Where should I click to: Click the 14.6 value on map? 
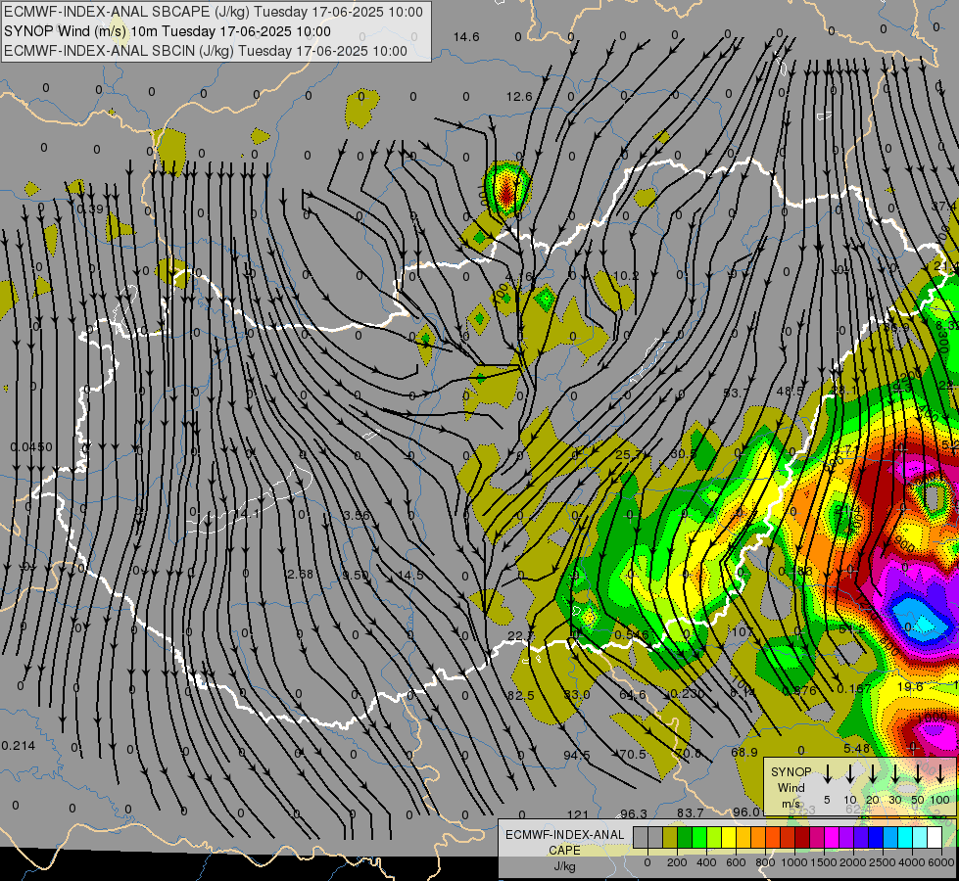pyautogui.click(x=466, y=37)
